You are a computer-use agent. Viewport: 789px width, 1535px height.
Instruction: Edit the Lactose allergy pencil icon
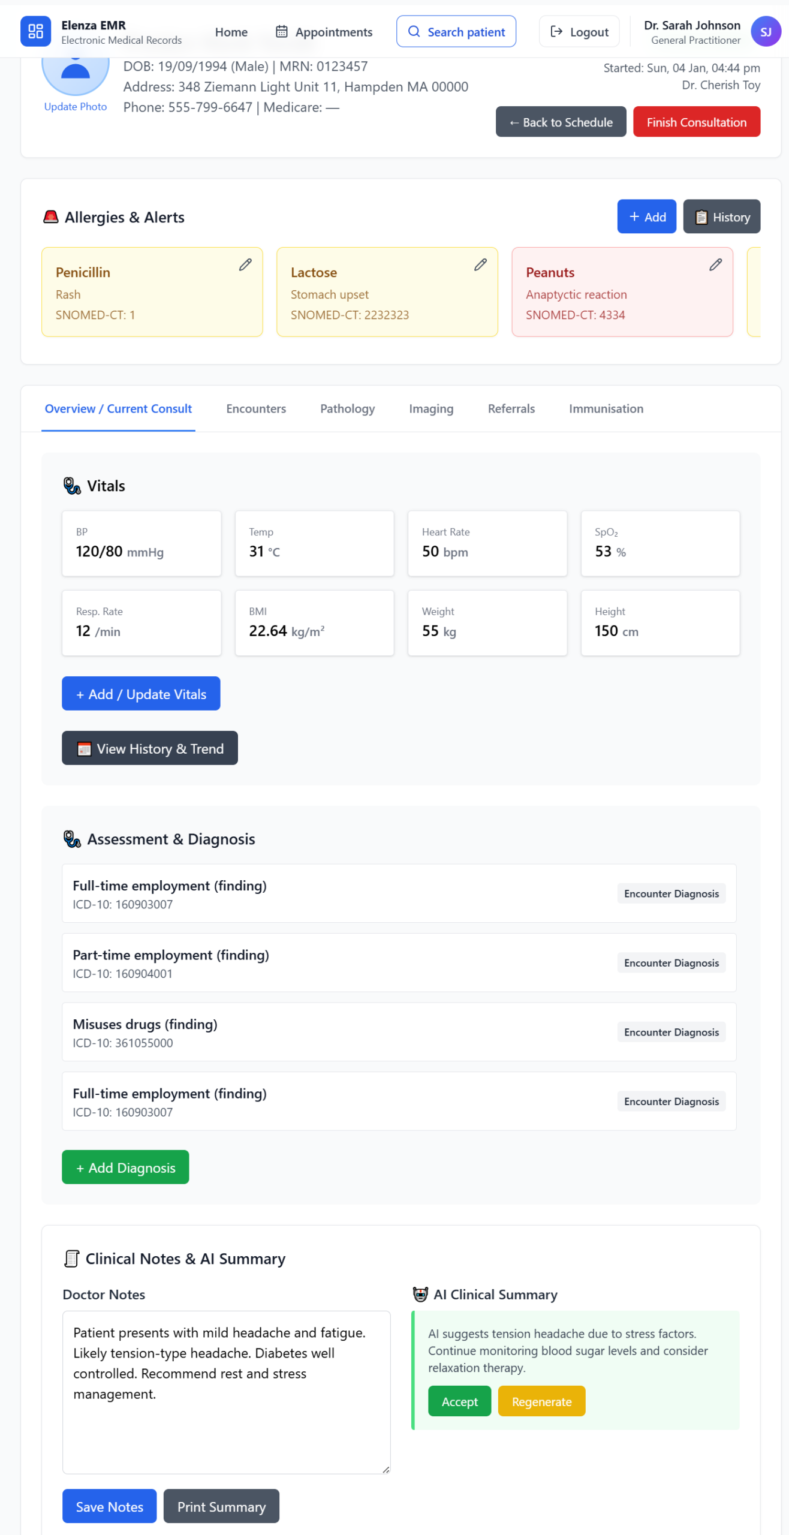point(480,264)
